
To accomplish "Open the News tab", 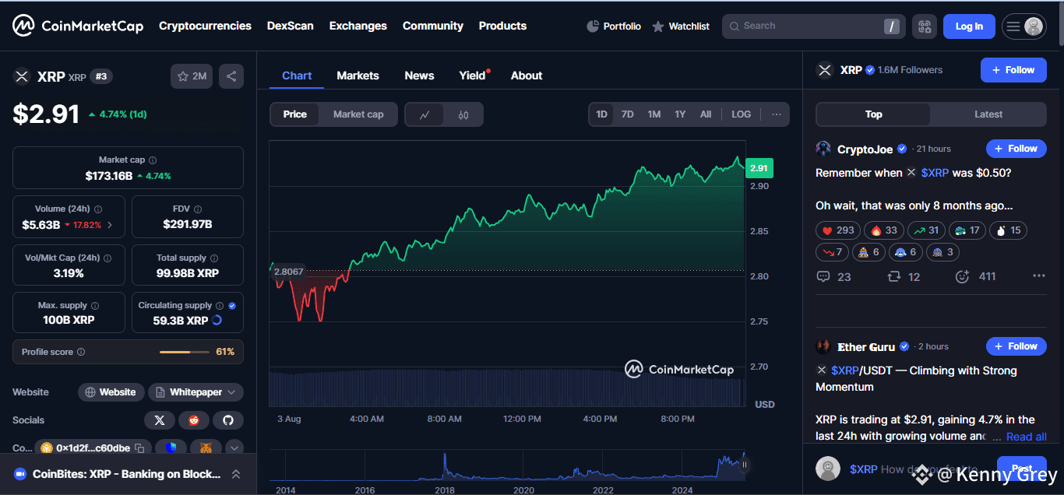I will 419,75.
